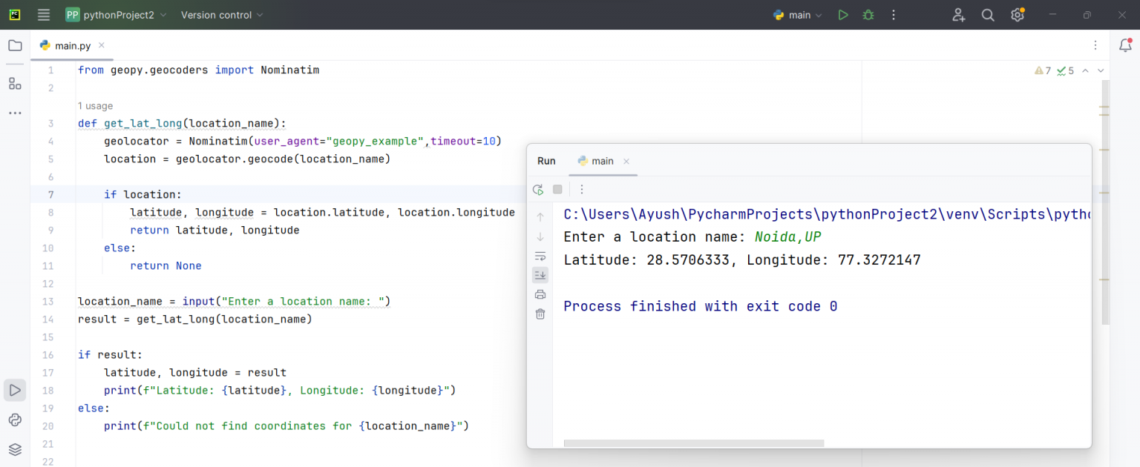
Task: Stop the running process
Action: [557, 189]
